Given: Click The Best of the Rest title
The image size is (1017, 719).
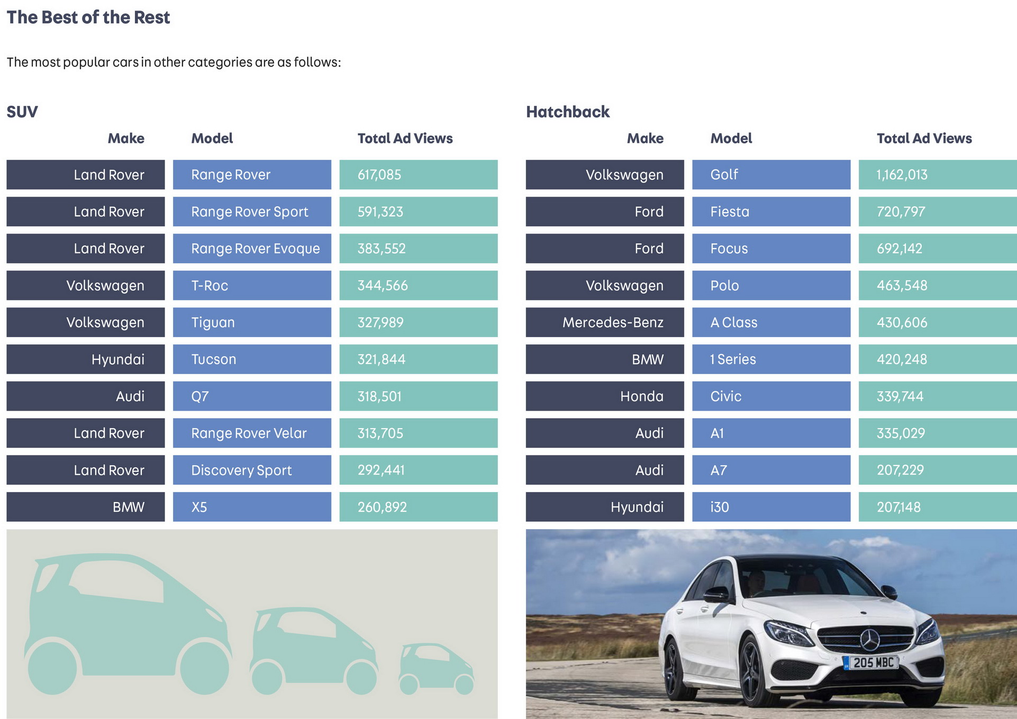Looking at the screenshot, I should pos(88,17).
